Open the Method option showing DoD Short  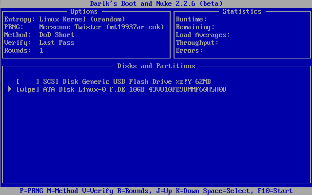[x=57, y=35]
